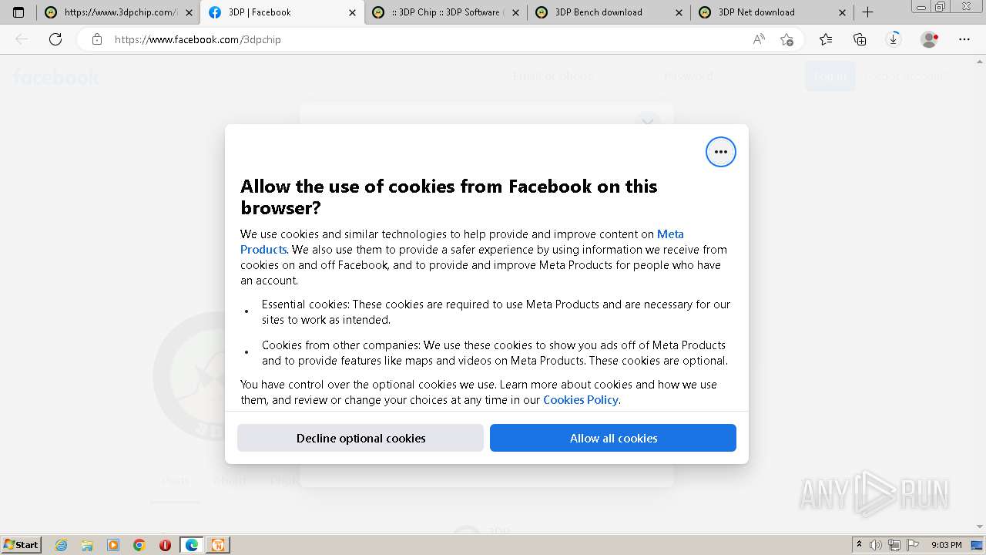Expand hidden system tray icons
986x555 pixels.
(859, 545)
